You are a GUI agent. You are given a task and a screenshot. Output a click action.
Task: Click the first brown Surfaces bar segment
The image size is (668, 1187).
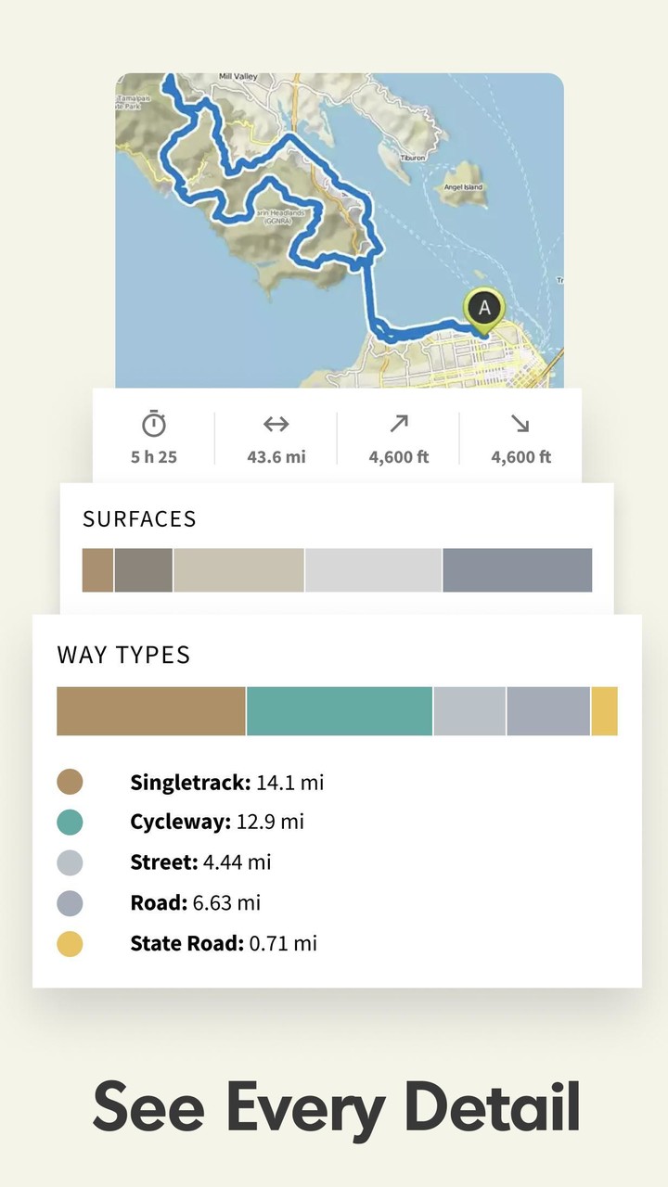point(97,570)
